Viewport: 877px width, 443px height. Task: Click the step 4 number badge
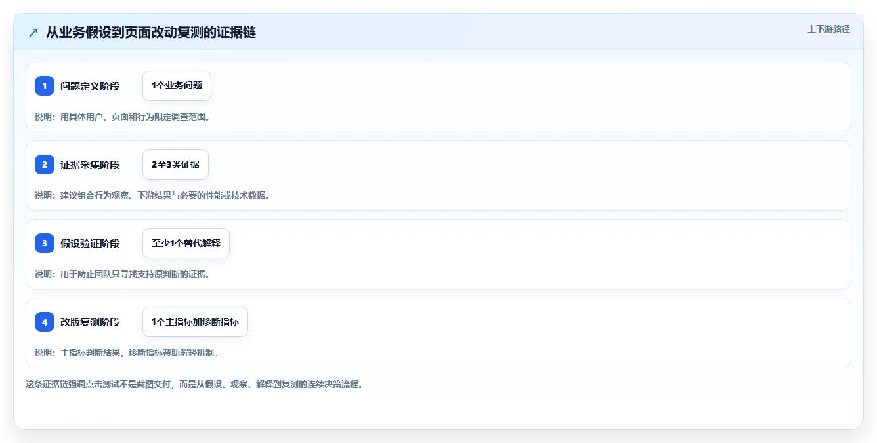pyautogui.click(x=45, y=322)
